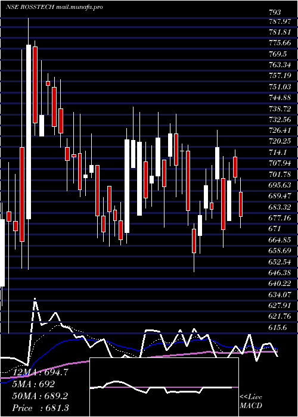298x417 pixels.
Task: Select the 763.34 price axis label
Action: (280, 65)
